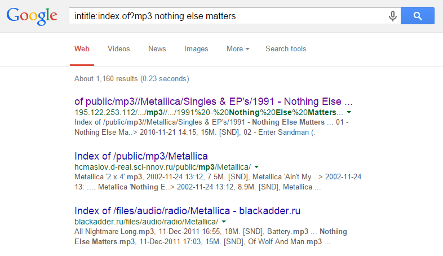Image resolution: width=443 pixels, height=256 pixels.
Task: Open the News results tab
Action: pyautogui.click(x=157, y=49)
